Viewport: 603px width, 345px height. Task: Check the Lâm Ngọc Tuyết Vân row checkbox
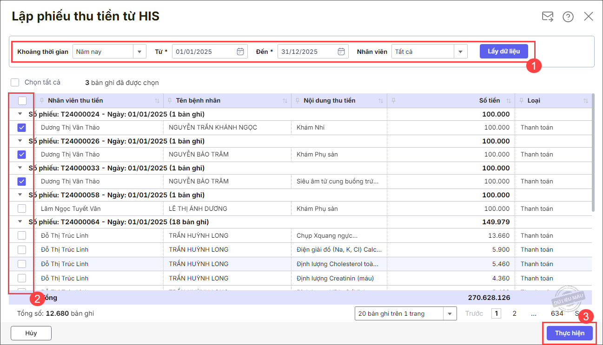[x=21, y=208]
